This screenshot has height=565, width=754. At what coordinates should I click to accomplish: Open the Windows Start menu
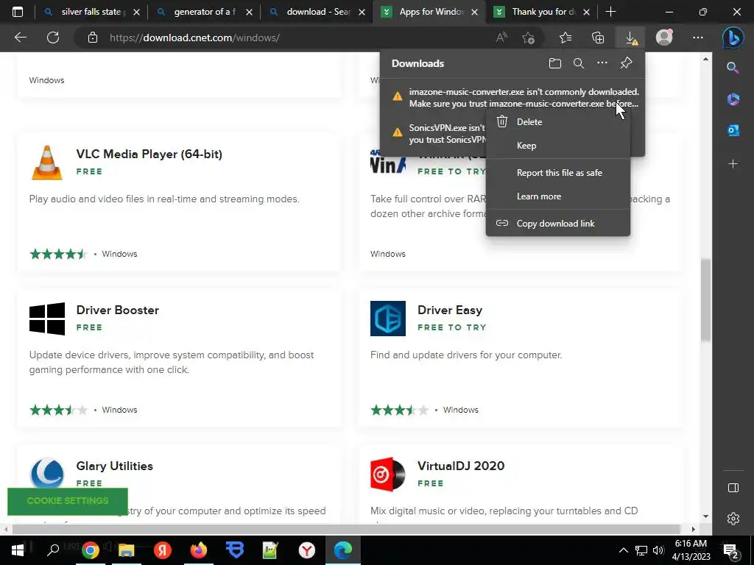coord(18,550)
